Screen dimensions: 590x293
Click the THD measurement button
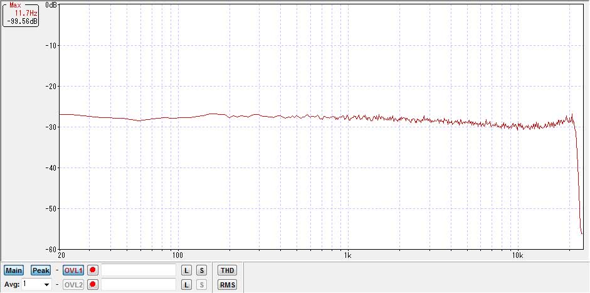pyautogui.click(x=227, y=270)
